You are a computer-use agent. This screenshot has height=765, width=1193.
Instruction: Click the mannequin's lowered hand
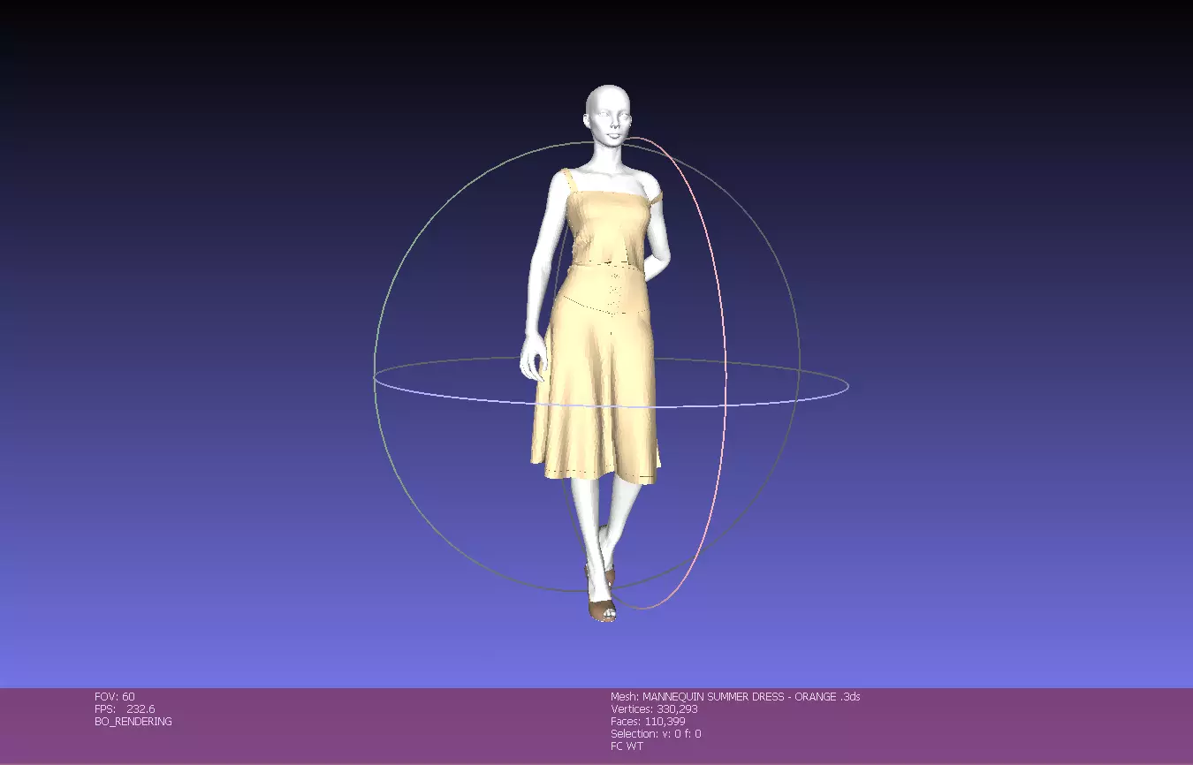[x=534, y=359]
